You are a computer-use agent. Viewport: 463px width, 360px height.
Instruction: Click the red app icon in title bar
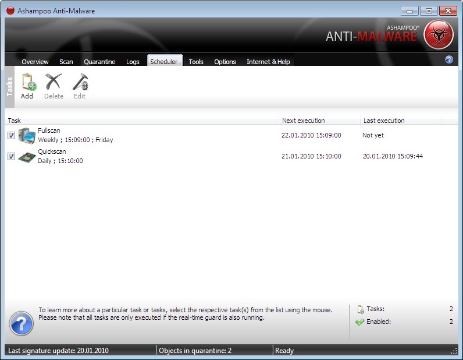(10, 10)
